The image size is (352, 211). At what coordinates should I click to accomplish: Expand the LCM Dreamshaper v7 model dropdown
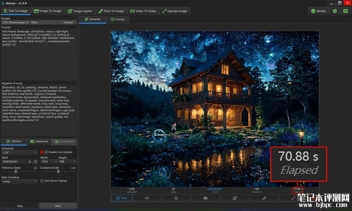point(30,23)
